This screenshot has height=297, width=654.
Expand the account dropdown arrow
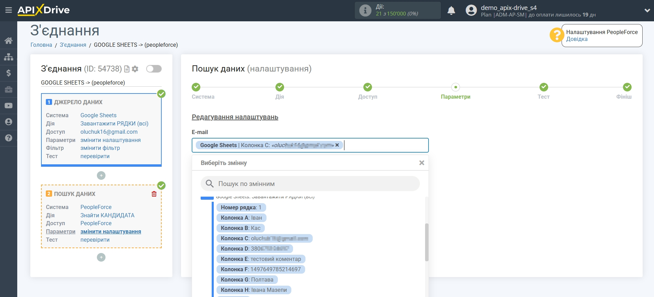click(647, 11)
